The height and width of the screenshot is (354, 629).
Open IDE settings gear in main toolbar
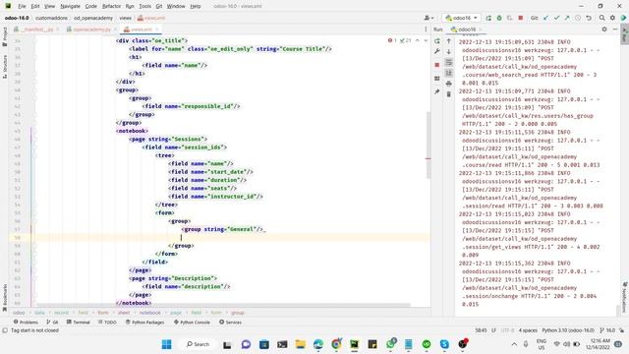(x=612, y=18)
